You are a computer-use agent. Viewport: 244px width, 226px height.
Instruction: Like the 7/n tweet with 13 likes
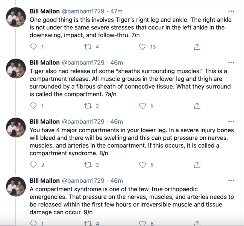click(142, 47)
